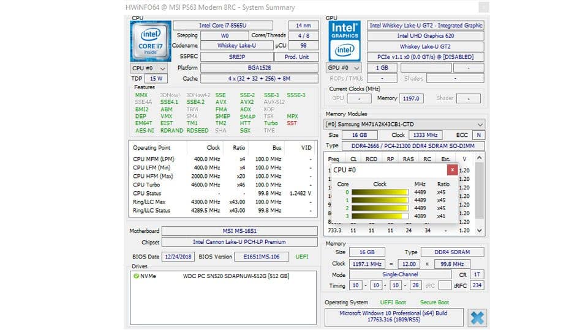Click the memory multiplier 12.00 field

coord(409,264)
